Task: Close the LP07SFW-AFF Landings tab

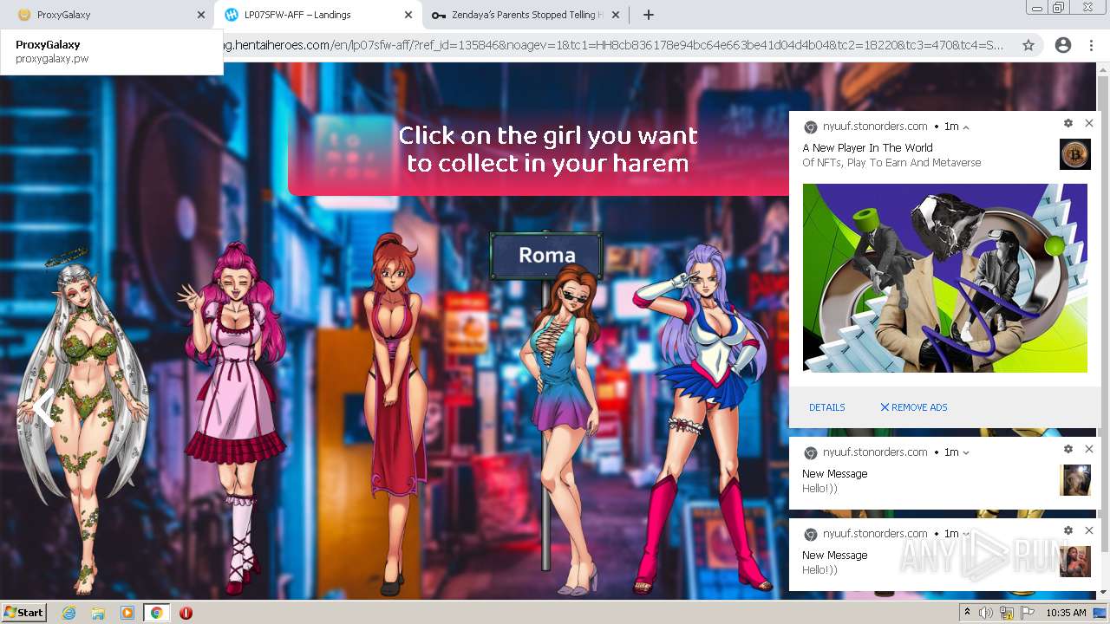Action: coord(408,15)
